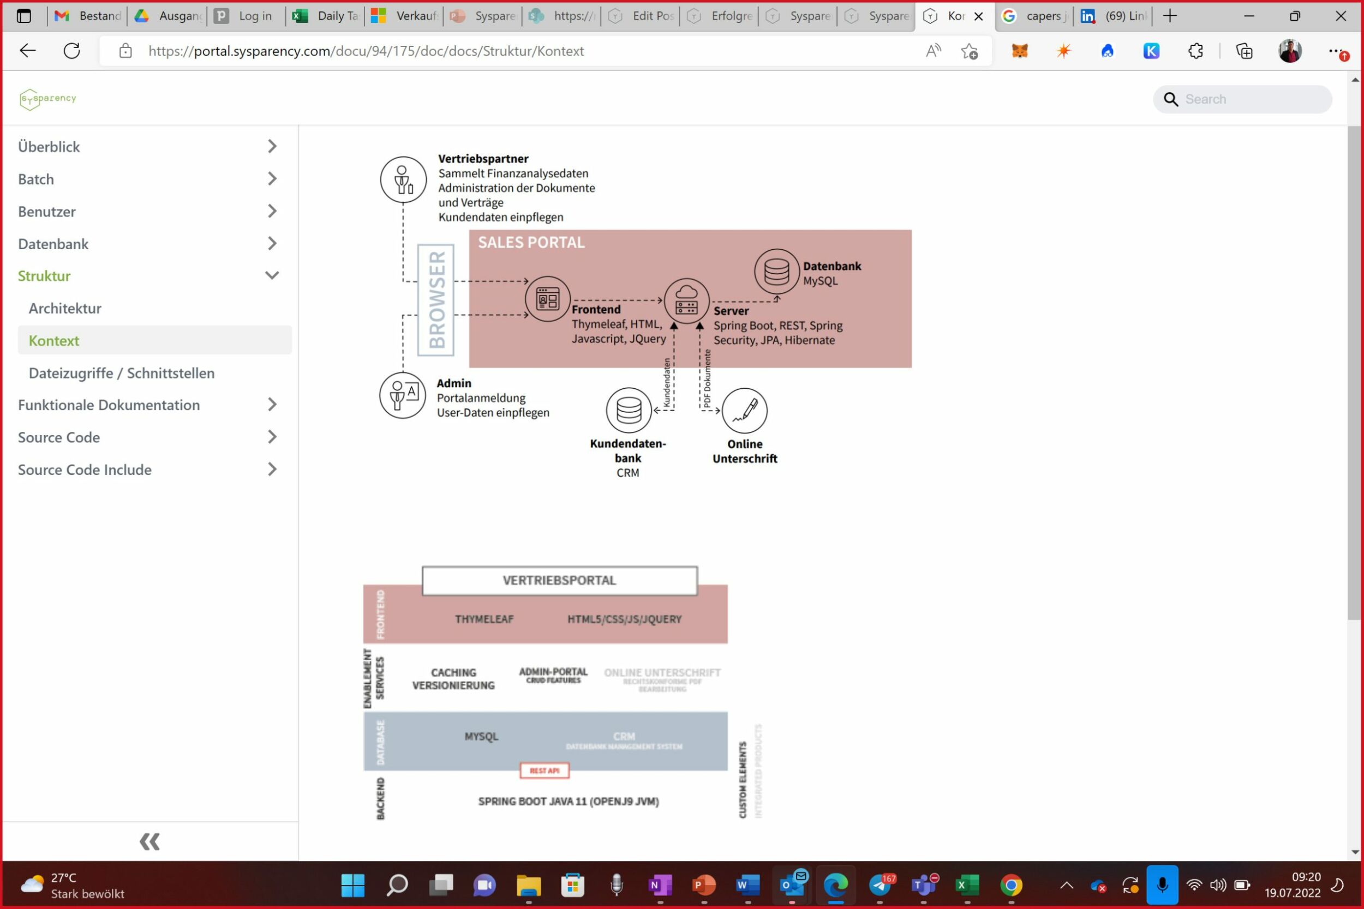
Task: Add page to favorites star icon
Action: 969,51
